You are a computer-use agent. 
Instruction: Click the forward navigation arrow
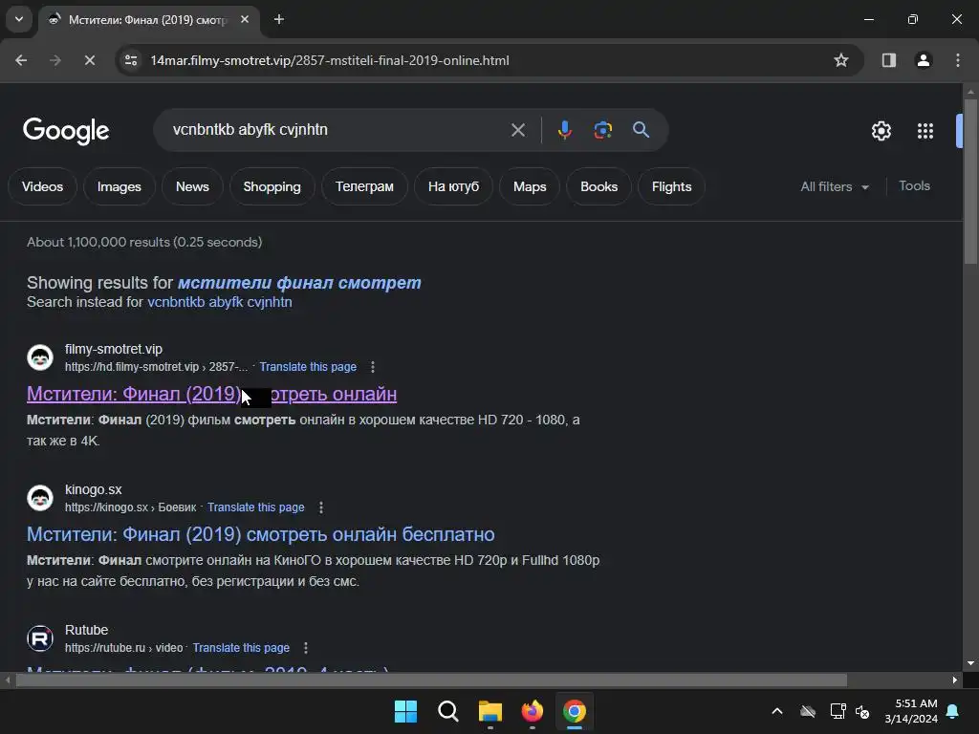pos(55,60)
